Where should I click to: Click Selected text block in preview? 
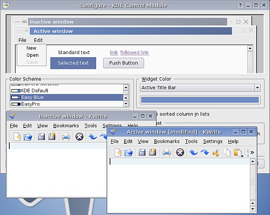(73, 63)
